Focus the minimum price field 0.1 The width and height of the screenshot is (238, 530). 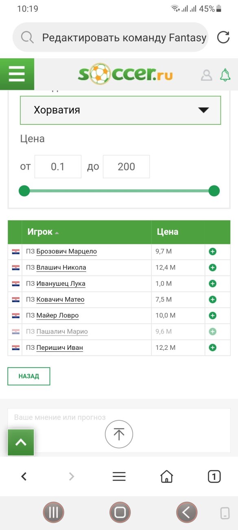click(58, 167)
